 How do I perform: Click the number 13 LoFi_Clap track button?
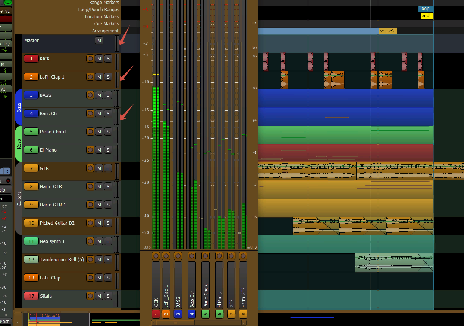31,278
